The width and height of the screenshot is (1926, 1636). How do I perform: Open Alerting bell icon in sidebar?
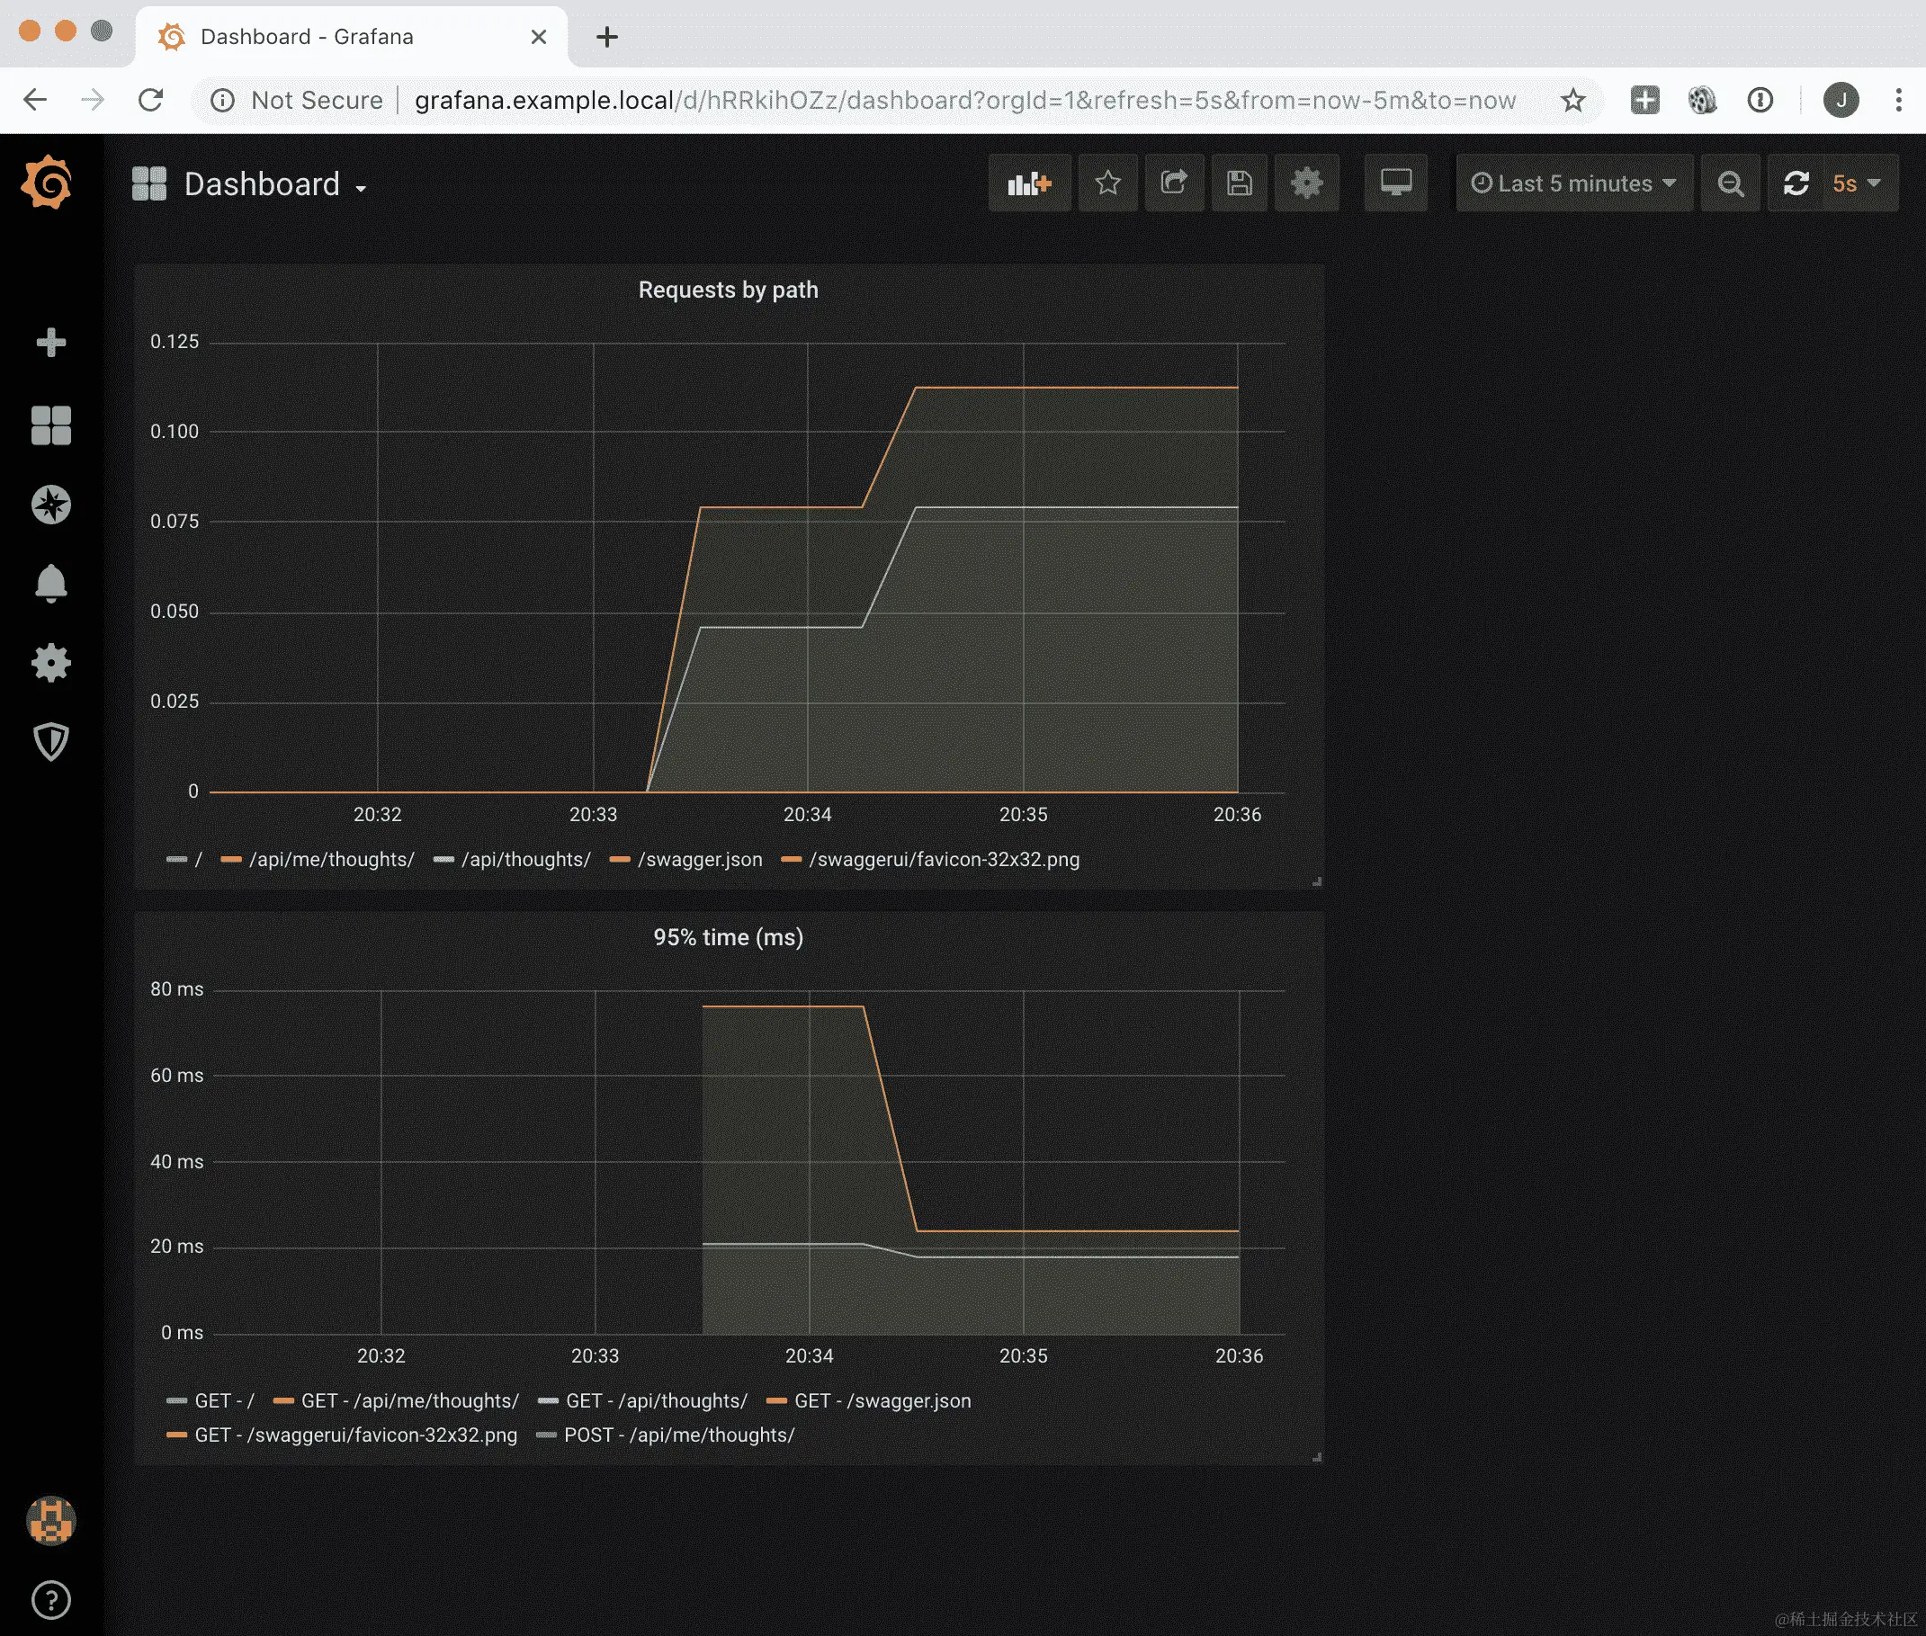[51, 584]
